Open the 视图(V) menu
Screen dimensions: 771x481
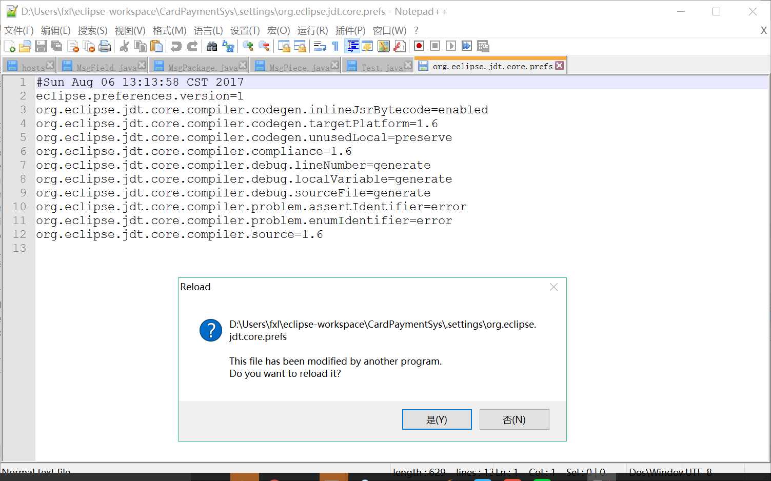[x=130, y=31]
